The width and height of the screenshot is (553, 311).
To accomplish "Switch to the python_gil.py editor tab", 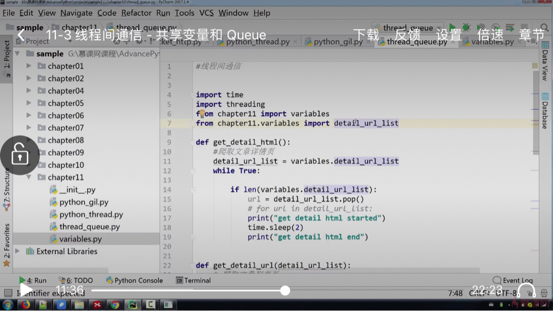I will (x=338, y=42).
